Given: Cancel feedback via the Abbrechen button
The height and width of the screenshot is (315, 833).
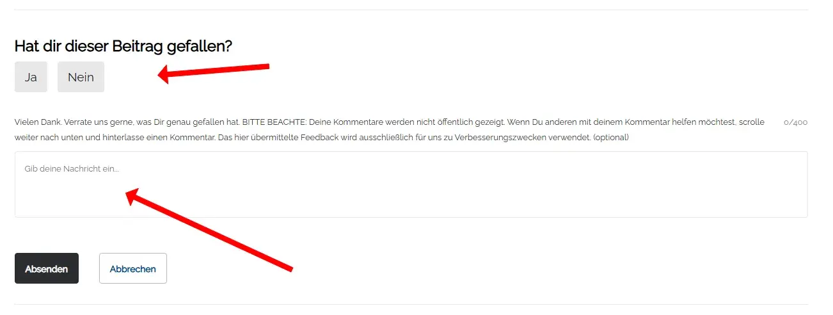Looking at the screenshot, I should 133,268.
